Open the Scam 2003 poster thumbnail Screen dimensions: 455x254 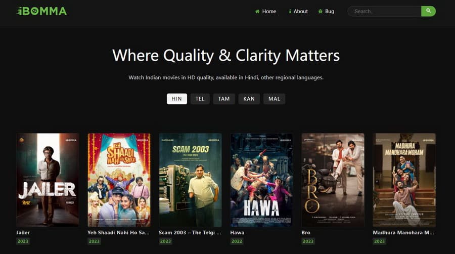pyautogui.click(x=191, y=180)
